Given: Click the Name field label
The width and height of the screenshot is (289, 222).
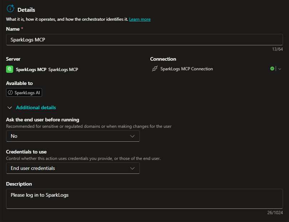Looking at the screenshot, I should 13,29.
